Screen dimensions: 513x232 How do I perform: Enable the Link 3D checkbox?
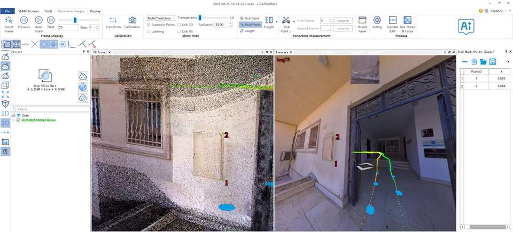180,25
